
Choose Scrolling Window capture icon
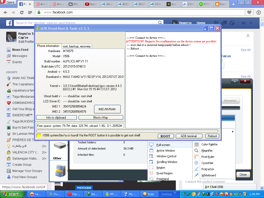point(152,162)
